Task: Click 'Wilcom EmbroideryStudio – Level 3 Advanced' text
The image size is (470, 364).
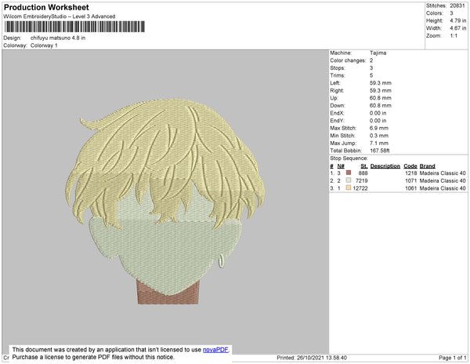Action: pyautogui.click(x=60, y=16)
